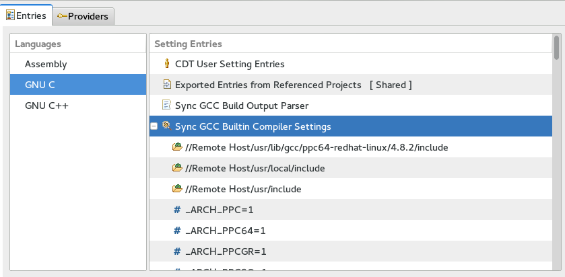Viewport: 565px width, 277px height.
Task: Select Sync GCC Builtin Compiler Settings row
Action: click(x=351, y=126)
